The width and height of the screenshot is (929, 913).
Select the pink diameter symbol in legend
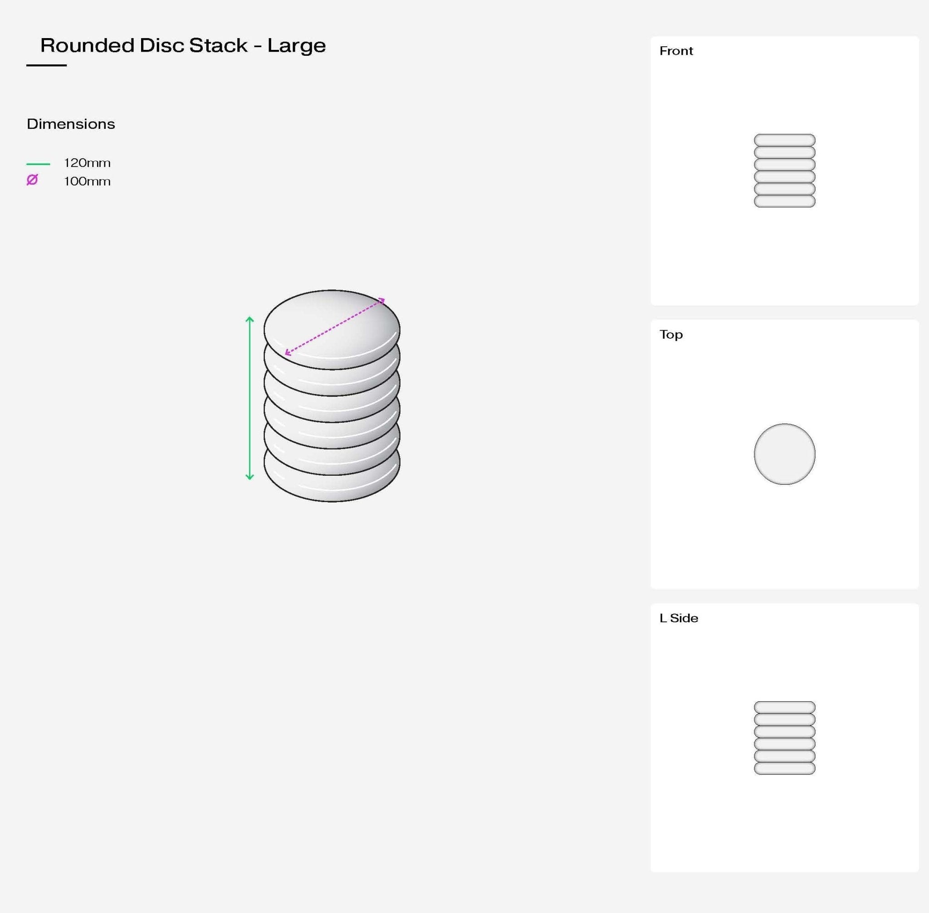[33, 181]
